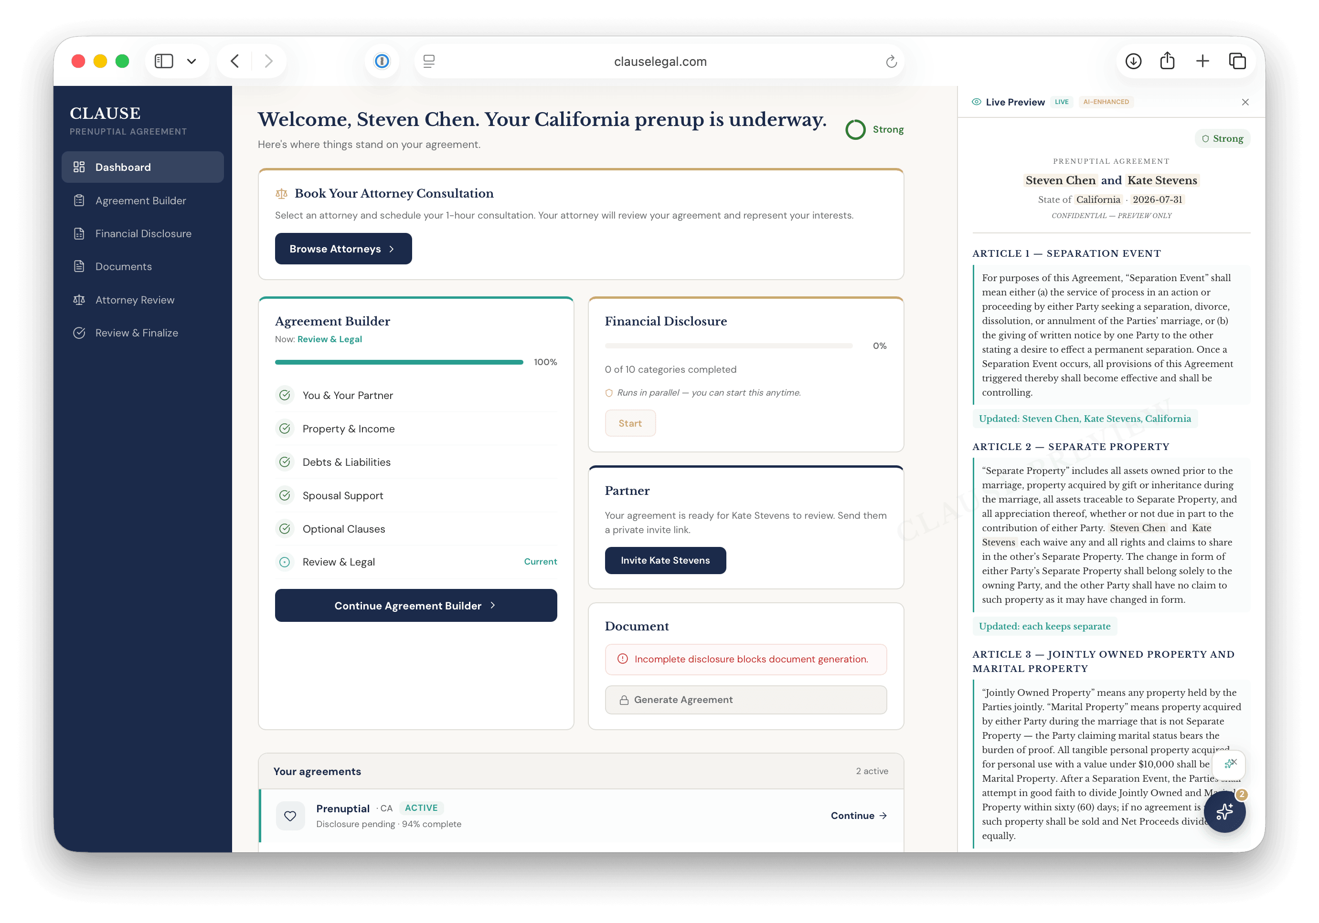Click the Safari share icon
This screenshot has width=1319, height=923.
point(1167,61)
